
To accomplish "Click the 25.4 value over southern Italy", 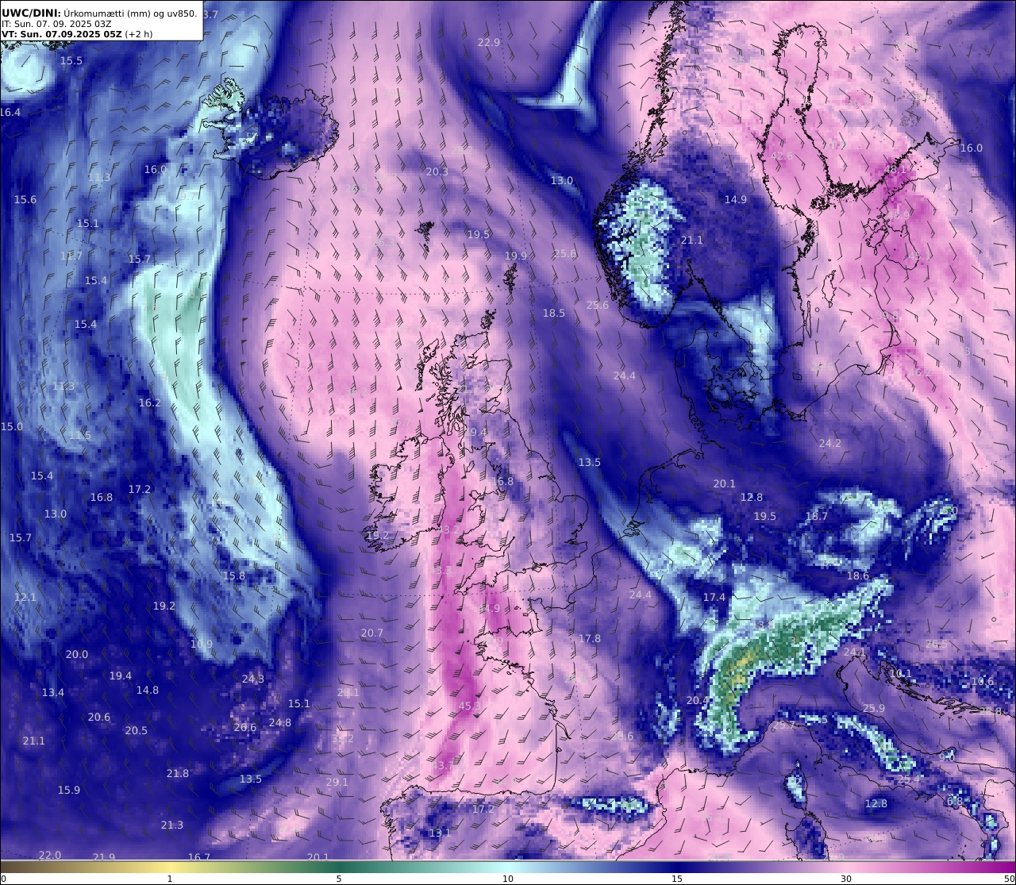I will point(909,779).
